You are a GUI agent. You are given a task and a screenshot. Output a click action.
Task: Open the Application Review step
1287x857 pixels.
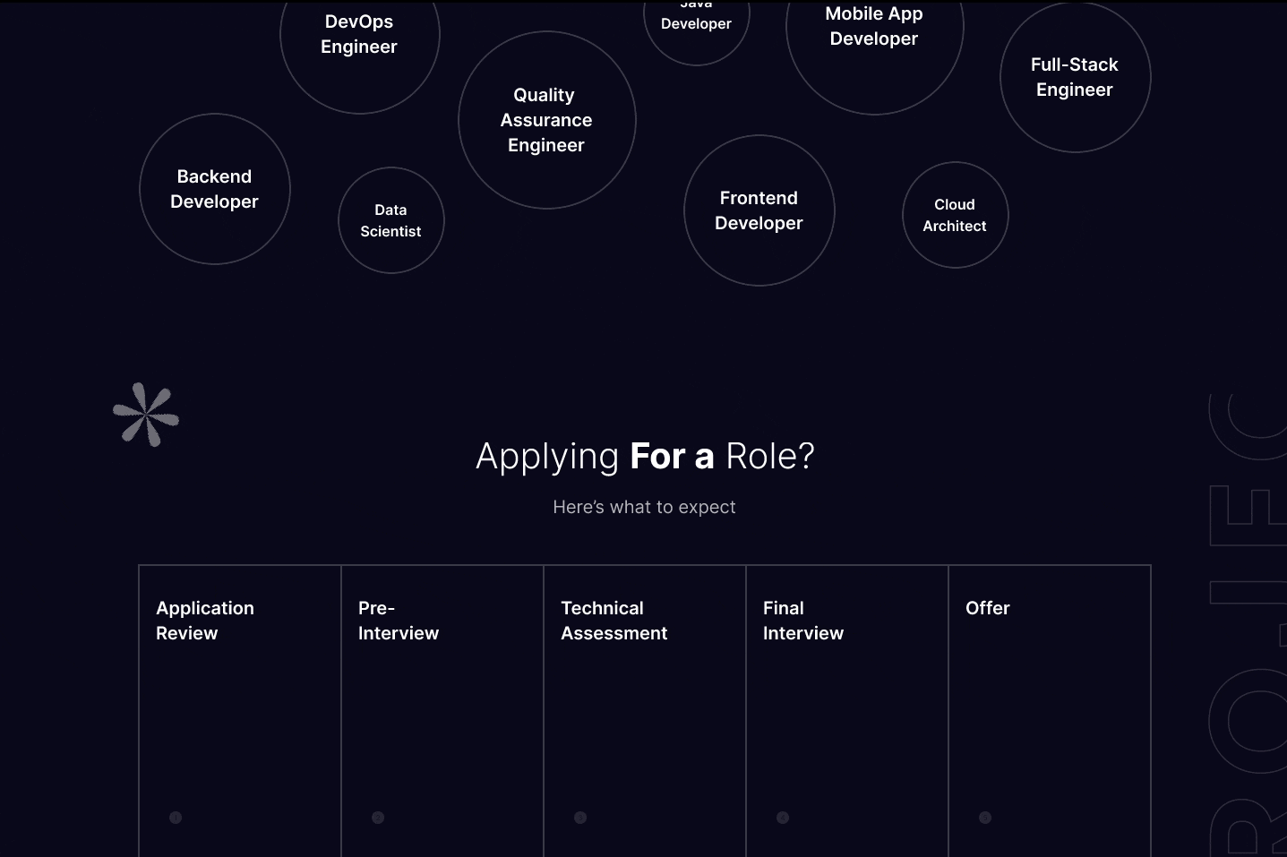[x=240, y=698]
